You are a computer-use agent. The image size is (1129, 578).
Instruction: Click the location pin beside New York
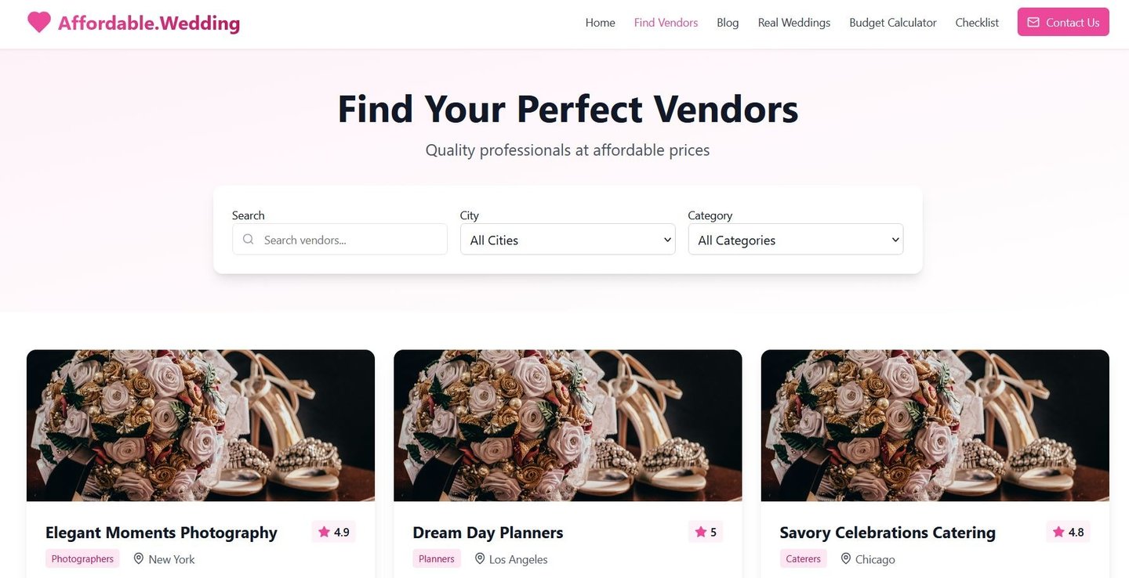(139, 558)
